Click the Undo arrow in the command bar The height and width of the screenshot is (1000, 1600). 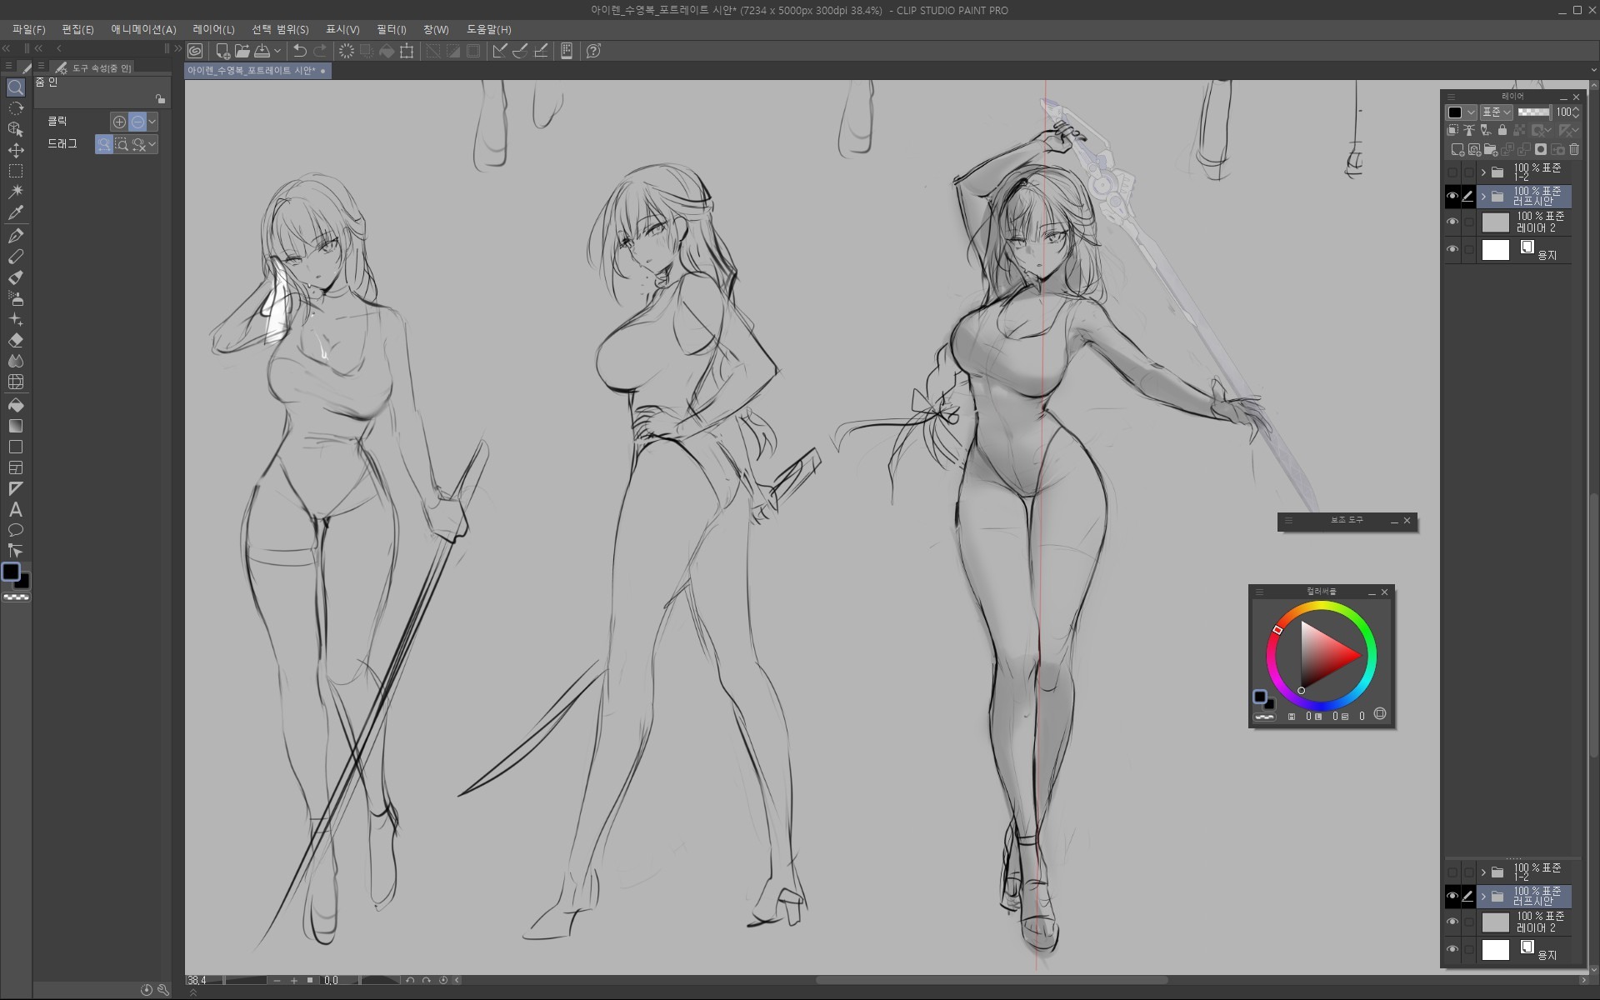(x=300, y=51)
